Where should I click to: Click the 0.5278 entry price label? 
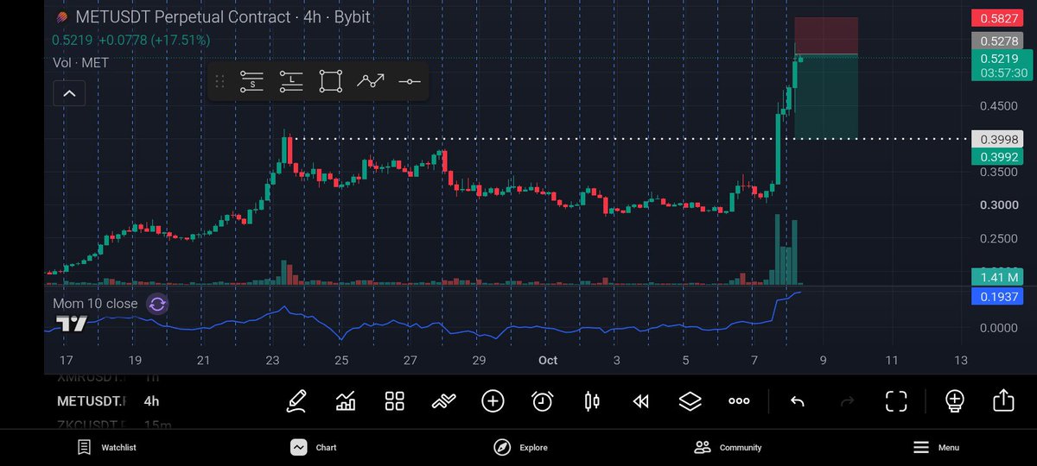coord(997,40)
